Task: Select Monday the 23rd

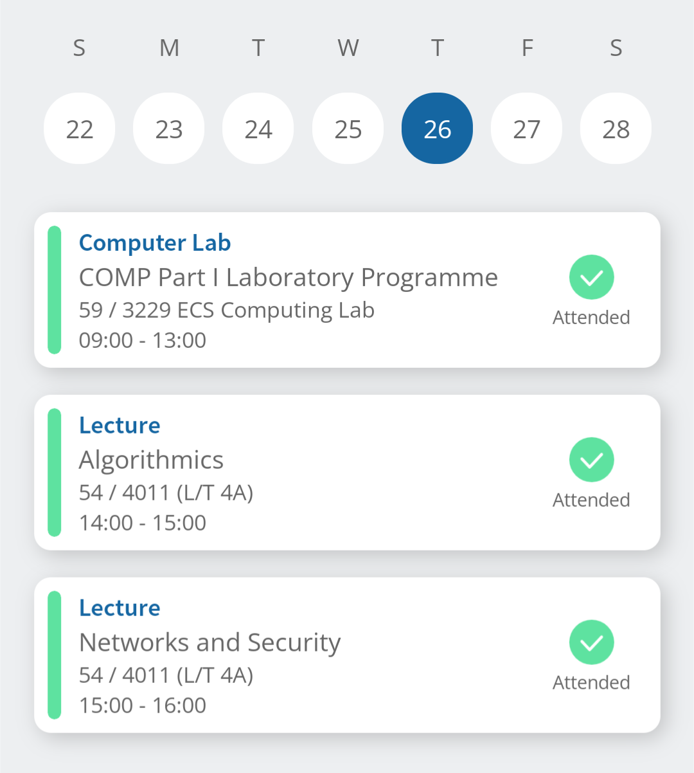Action: pos(169,129)
